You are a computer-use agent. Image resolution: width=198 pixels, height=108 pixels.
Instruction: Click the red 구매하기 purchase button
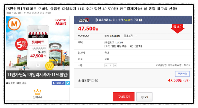click(x=124, y=97)
